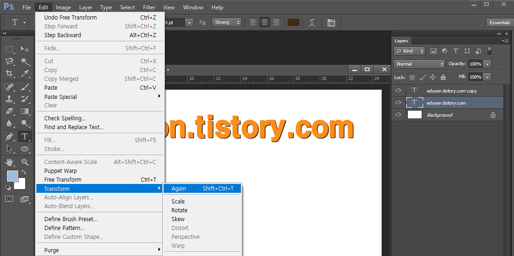Select the Blur tool

point(9,123)
